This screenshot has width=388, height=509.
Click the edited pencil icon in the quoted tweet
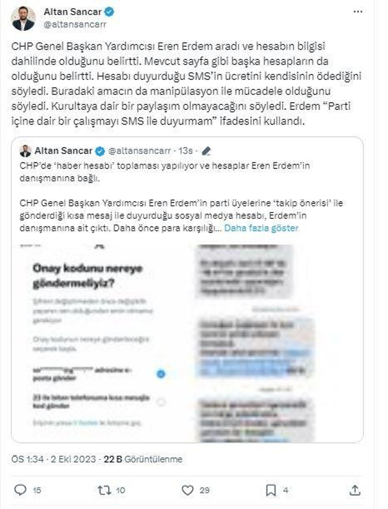(x=206, y=151)
